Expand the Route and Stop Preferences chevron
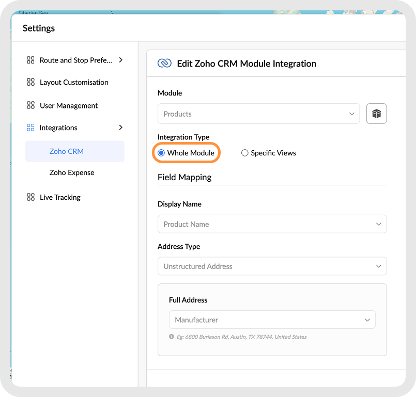Viewport: 416px width, 397px height. pos(121,60)
